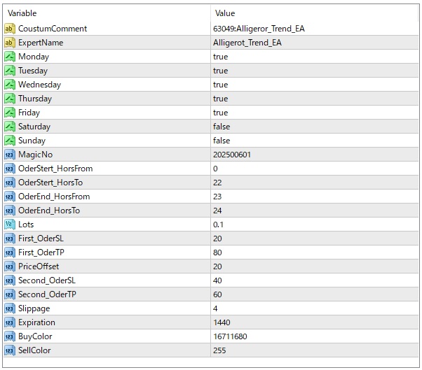This screenshot has width=422, height=370.
Task: Toggle the Wednesday true value
Action: point(220,85)
